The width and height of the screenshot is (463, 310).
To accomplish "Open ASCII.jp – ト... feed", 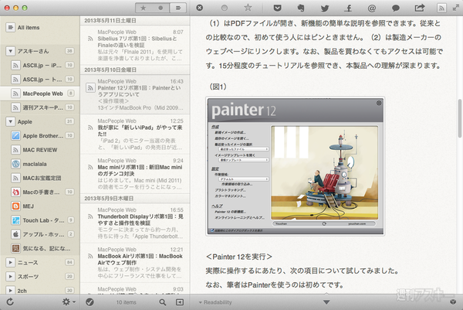I will point(40,80).
